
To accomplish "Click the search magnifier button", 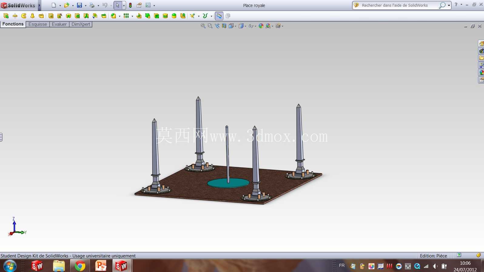I will [442, 5].
